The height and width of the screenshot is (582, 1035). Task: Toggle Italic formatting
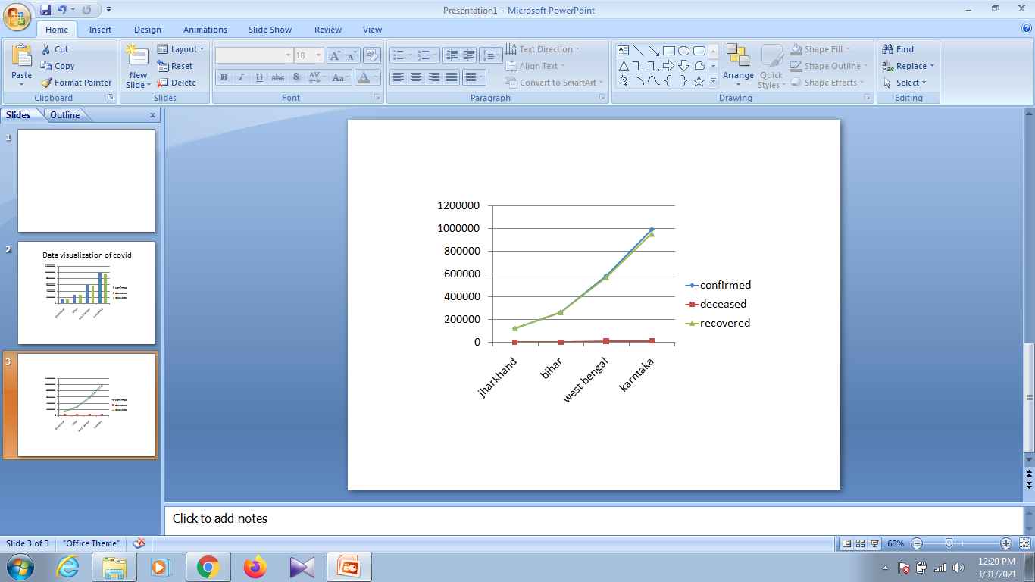point(242,77)
